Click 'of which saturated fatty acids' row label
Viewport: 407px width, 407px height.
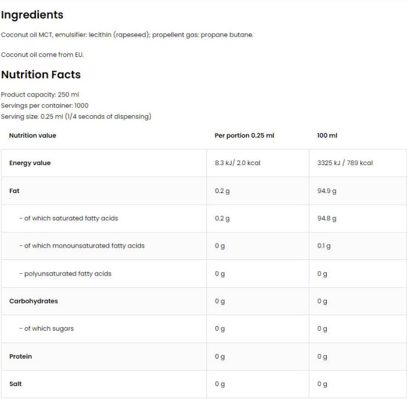click(69, 218)
